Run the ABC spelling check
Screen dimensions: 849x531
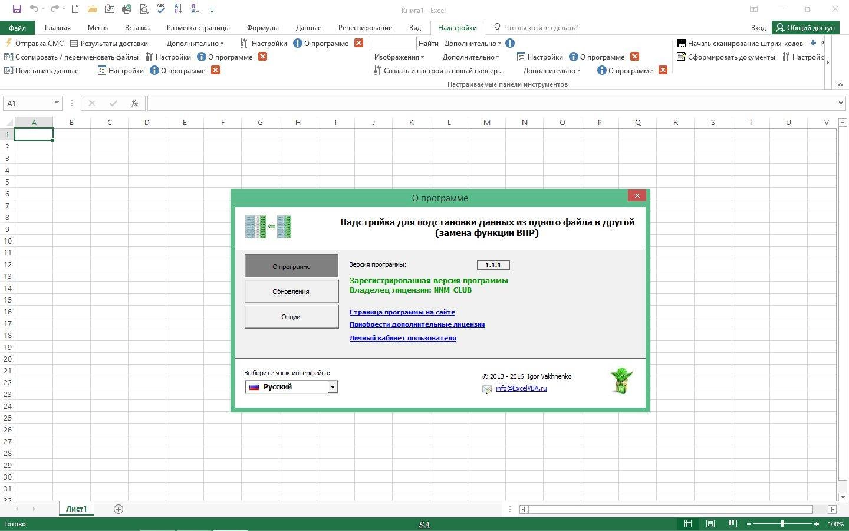pos(161,9)
